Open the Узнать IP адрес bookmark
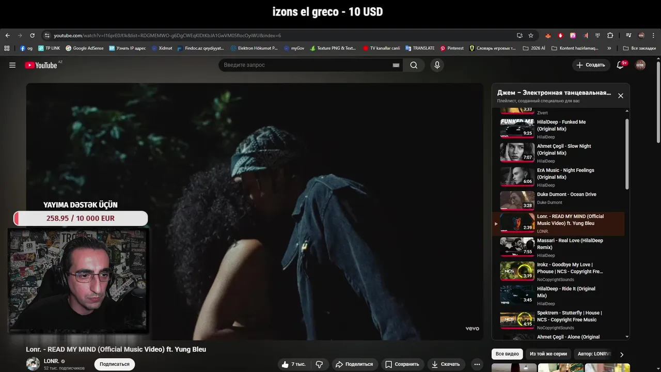 [x=127, y=48]
